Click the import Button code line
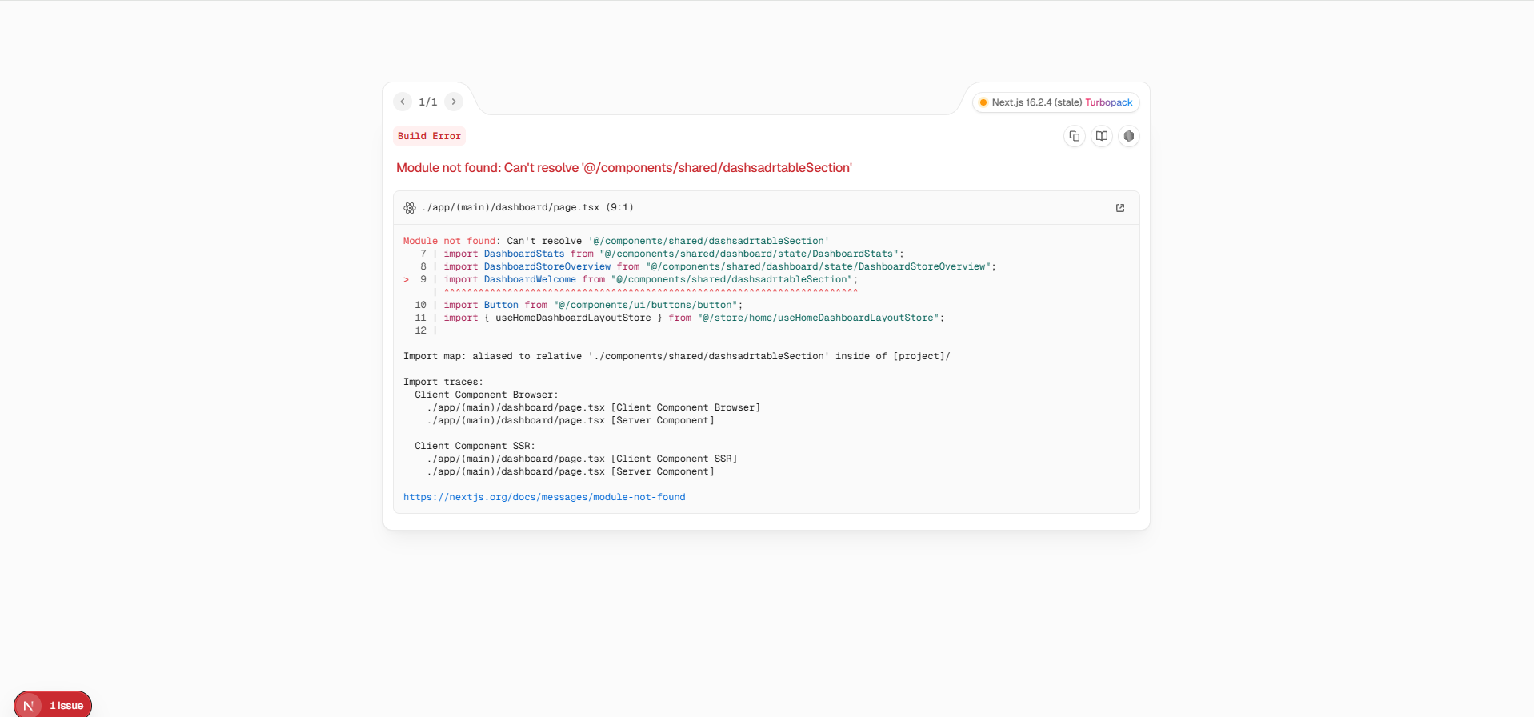Image resolution: width=1534 pixels, height=717 pixels. tap(593, 305)
